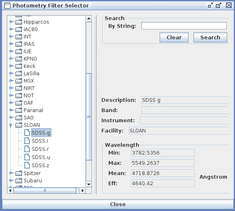Expand the Subaru tree node
Viewport: 235px width, 211px height.
pyautogui.click(x=11, y=180)
